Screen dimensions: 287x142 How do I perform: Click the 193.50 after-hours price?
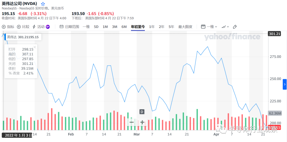coord(78,14)
